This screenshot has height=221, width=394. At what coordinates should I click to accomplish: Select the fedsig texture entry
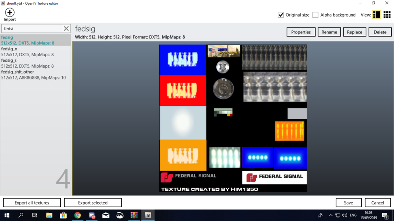(35, 40)
